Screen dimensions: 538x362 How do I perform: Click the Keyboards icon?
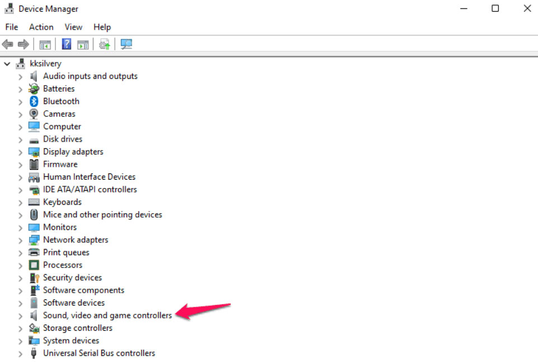pos(34,202)
